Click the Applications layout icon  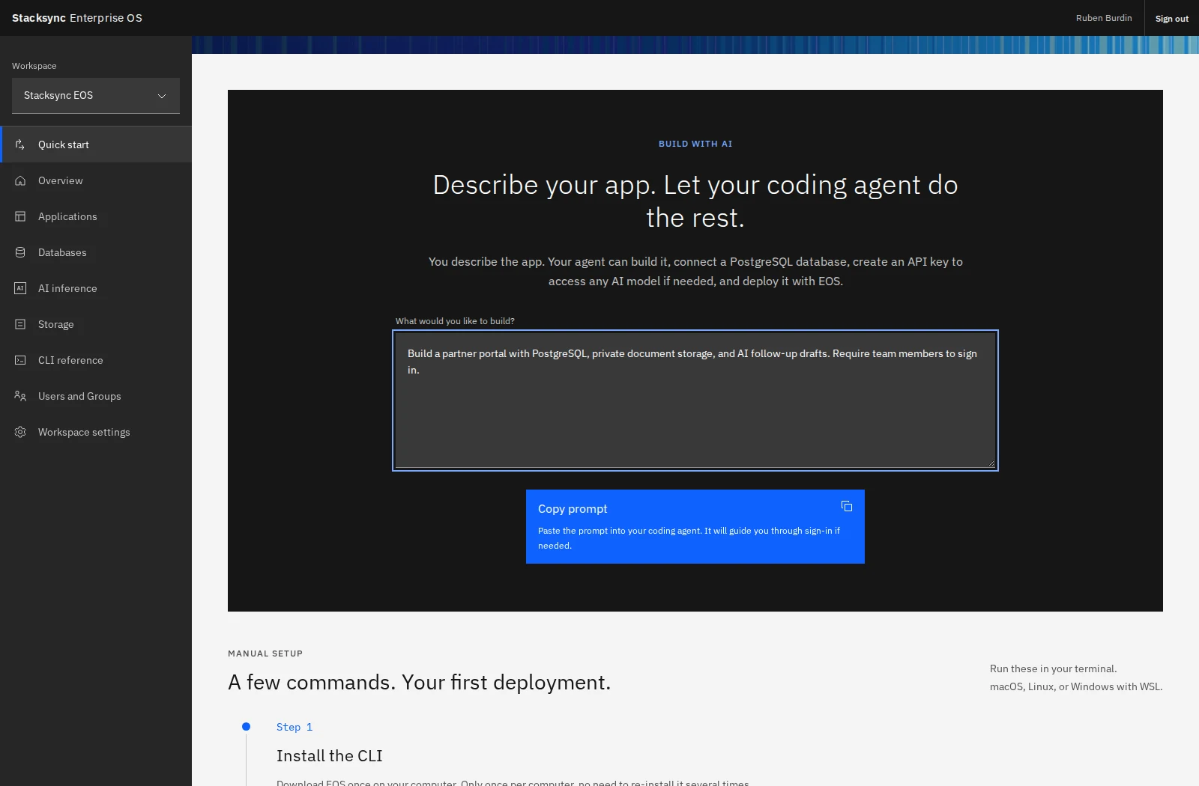pos(20,216)
